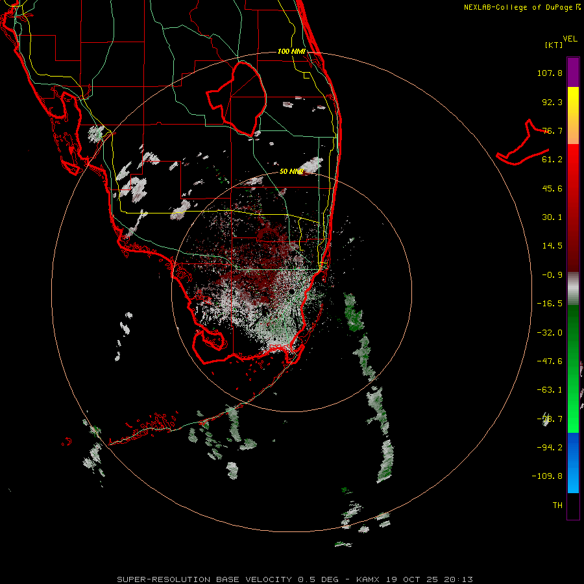
Task: Click the 100 NMI range ring label
Action: tap(291, 51)
